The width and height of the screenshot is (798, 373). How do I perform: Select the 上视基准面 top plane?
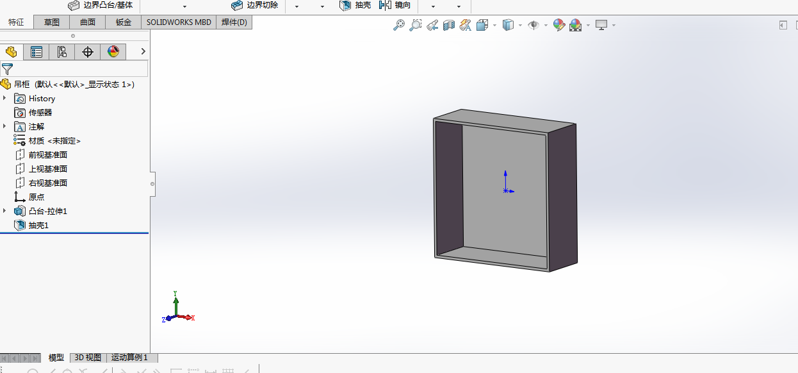coord(41,169)
